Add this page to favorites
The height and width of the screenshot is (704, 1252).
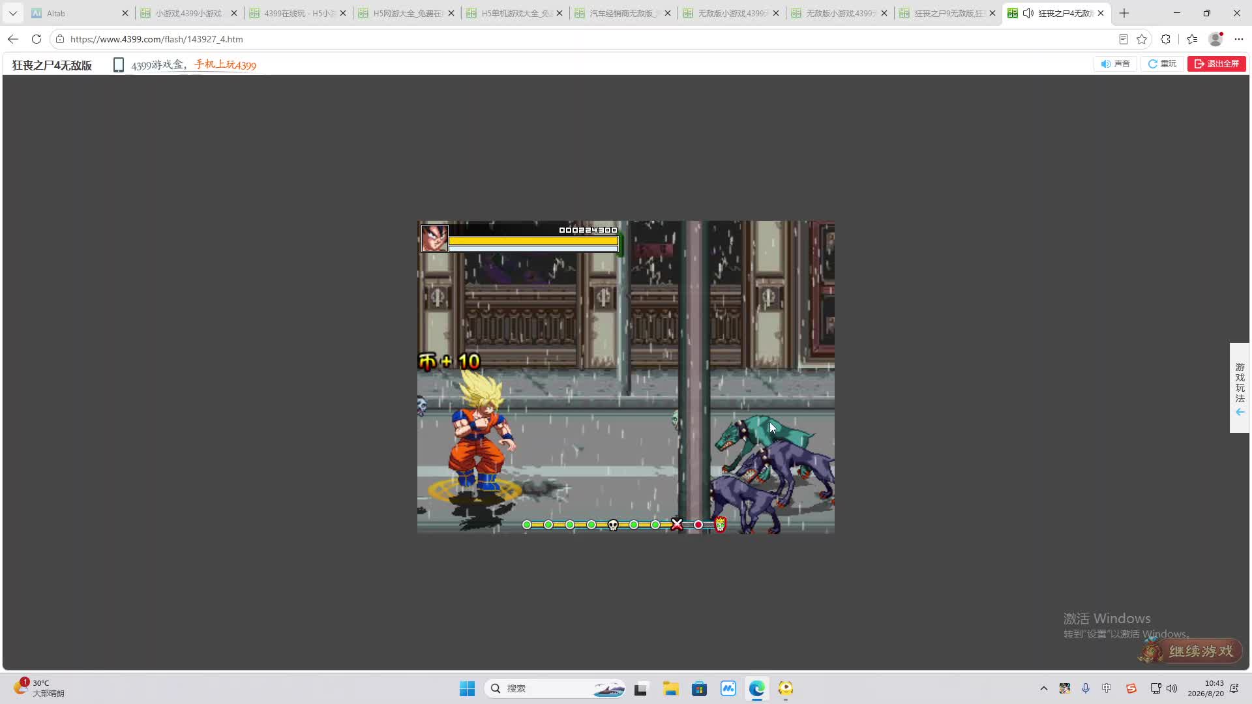tap(1142, 39)
